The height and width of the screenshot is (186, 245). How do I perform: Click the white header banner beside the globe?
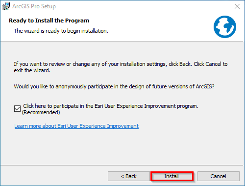coord(155,27)
